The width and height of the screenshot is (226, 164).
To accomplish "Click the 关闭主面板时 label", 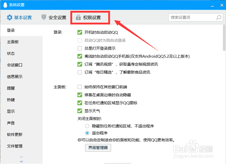I will click(90, 119).
